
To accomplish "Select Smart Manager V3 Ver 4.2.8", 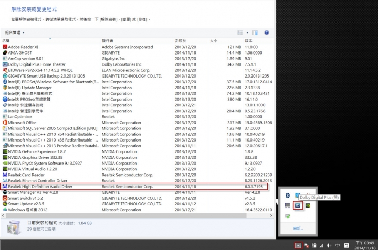I will 138,192.
